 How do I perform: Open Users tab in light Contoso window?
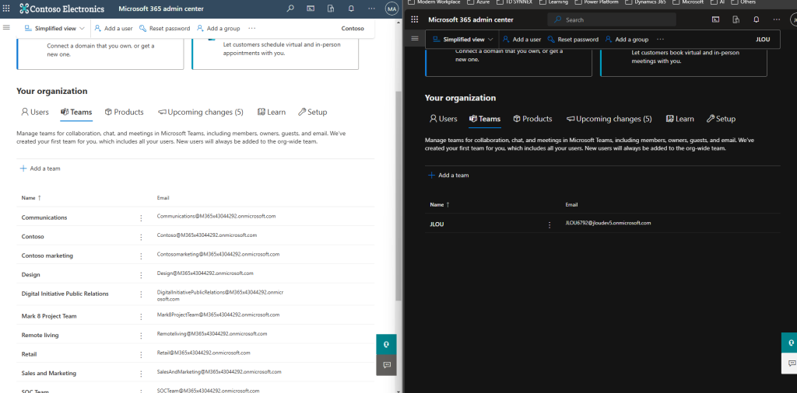[35, 112]
